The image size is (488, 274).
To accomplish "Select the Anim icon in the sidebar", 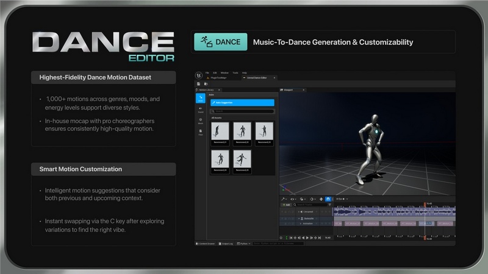I will (x=201, y=99).
